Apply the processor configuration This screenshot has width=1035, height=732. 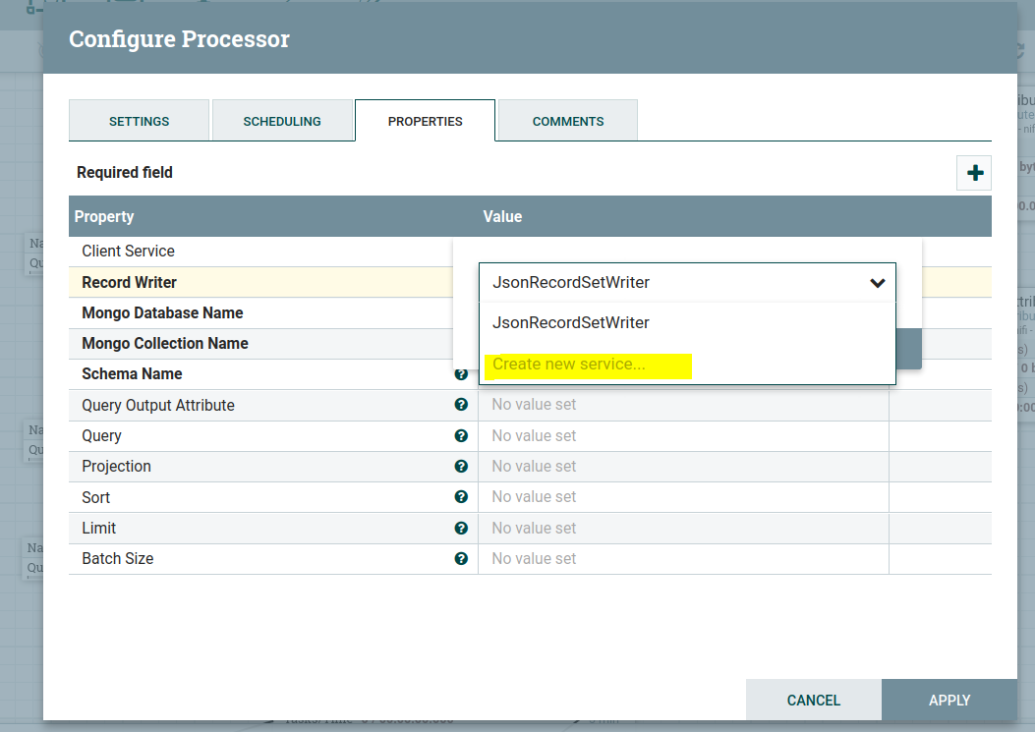[949, 701]
